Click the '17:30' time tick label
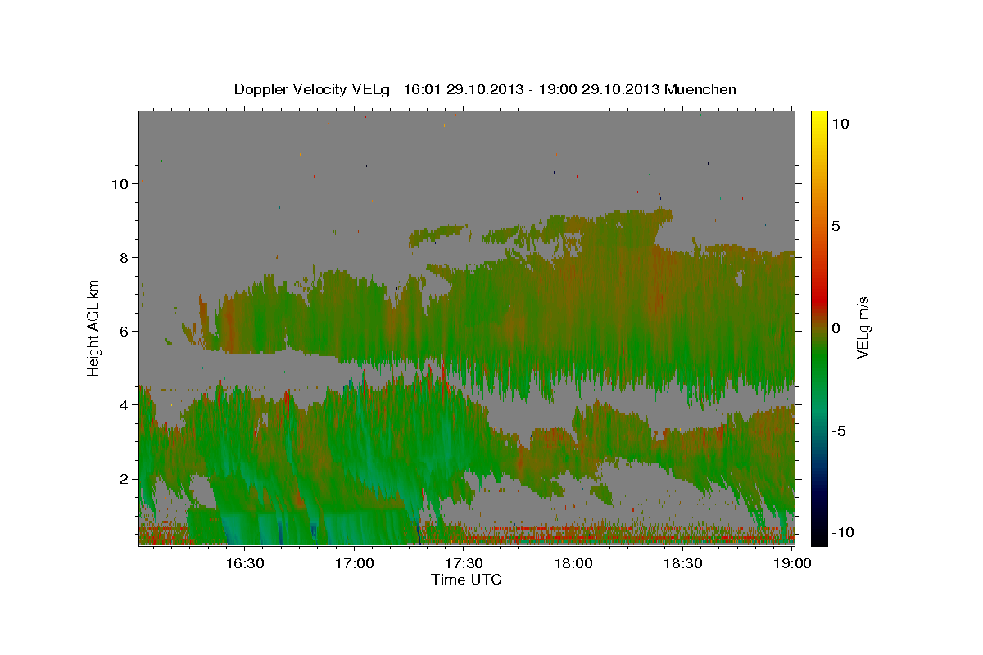Viewport: 983px width, 655px height. pyautogui.click(x=464, y=564)
